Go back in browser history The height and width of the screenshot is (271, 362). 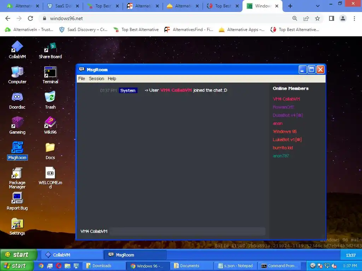(x=8, y=18)
